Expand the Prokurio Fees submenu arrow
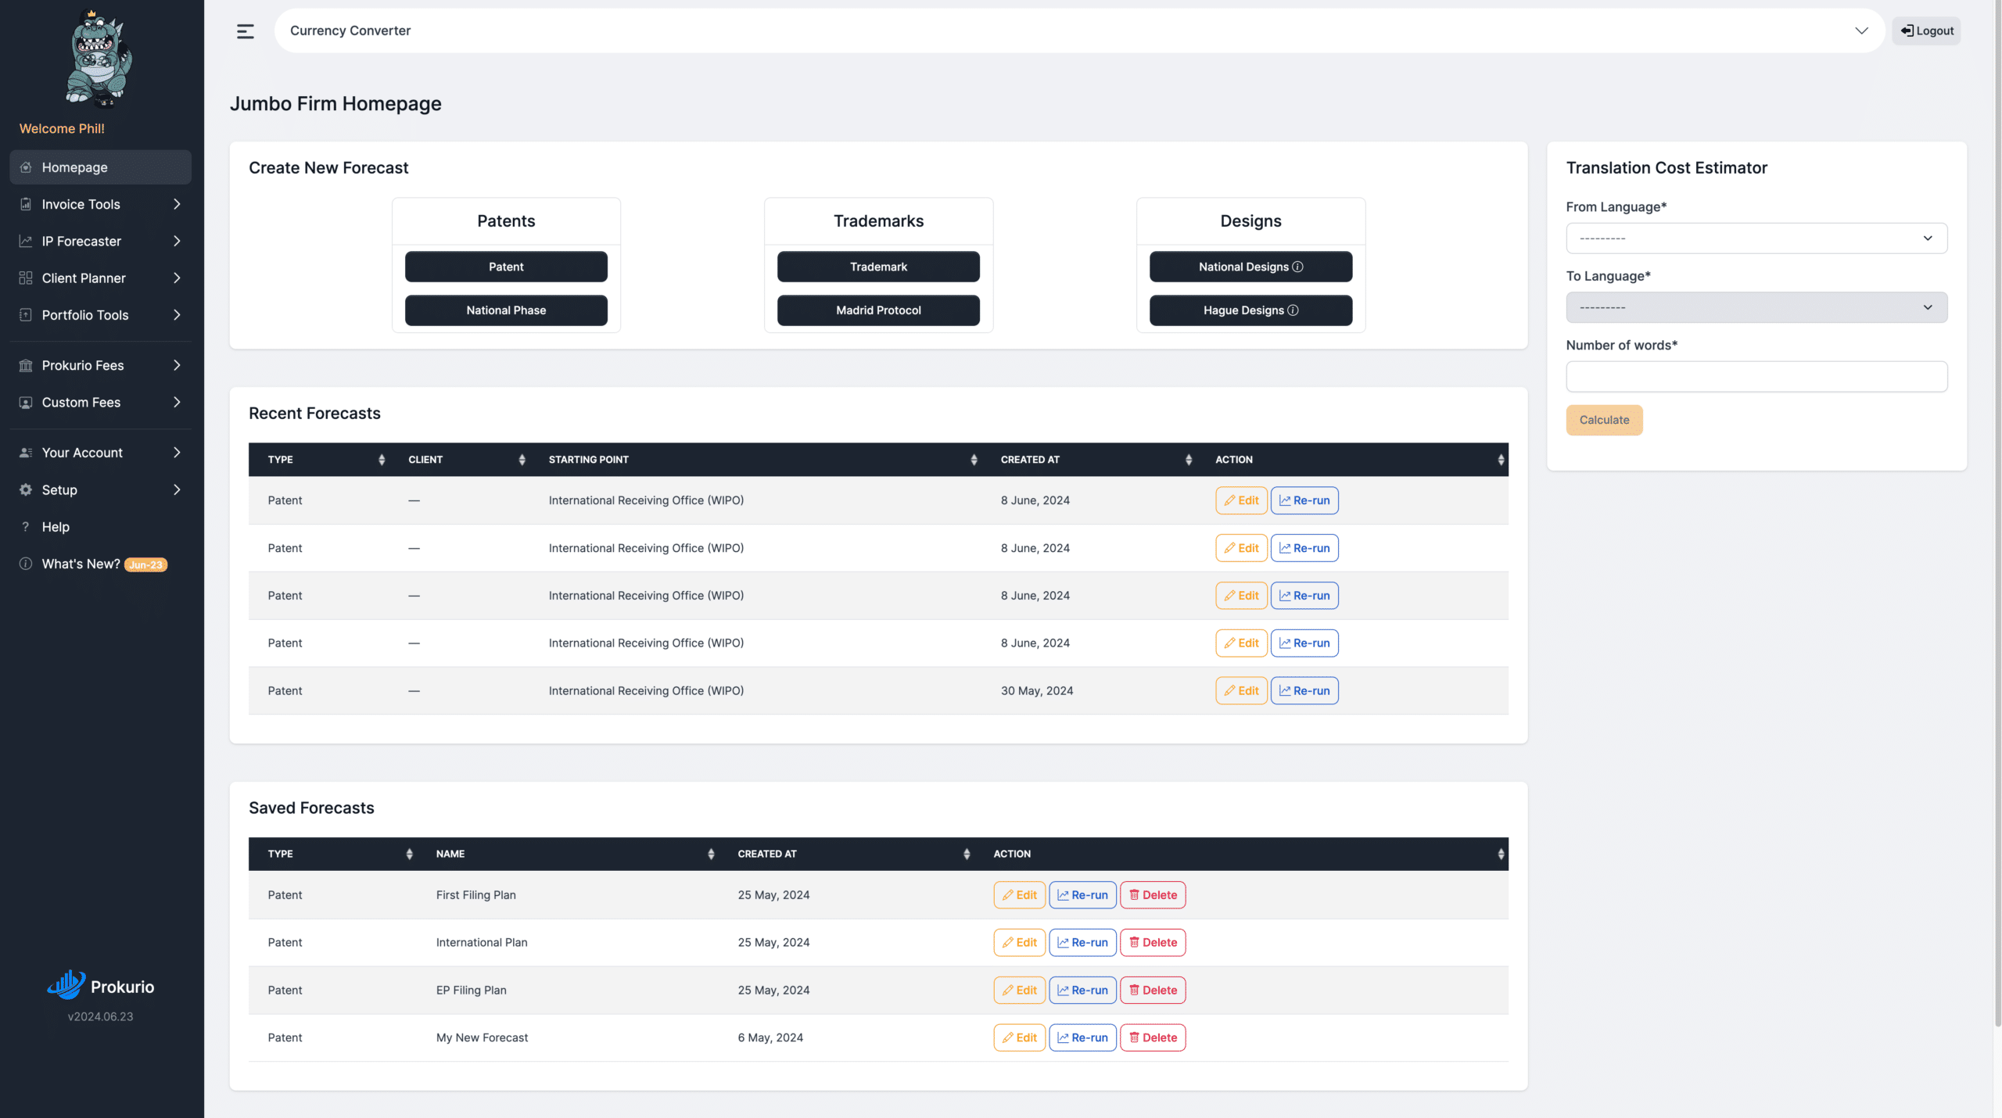The height and width of the screenshot is (1118, 2002). point(177,365)
